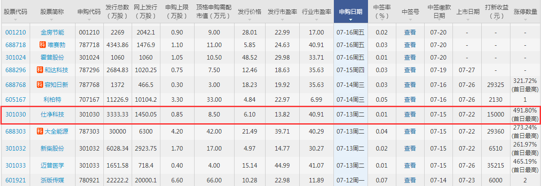Click the 打新收益(元) column header
Viewport: 541px width, 186px height.
point(496,12)
